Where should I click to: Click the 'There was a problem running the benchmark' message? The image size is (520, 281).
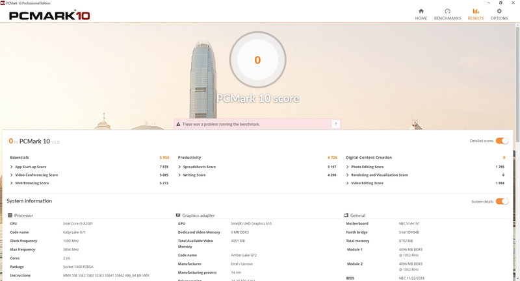pyautogui.click(x=221, y=124)
